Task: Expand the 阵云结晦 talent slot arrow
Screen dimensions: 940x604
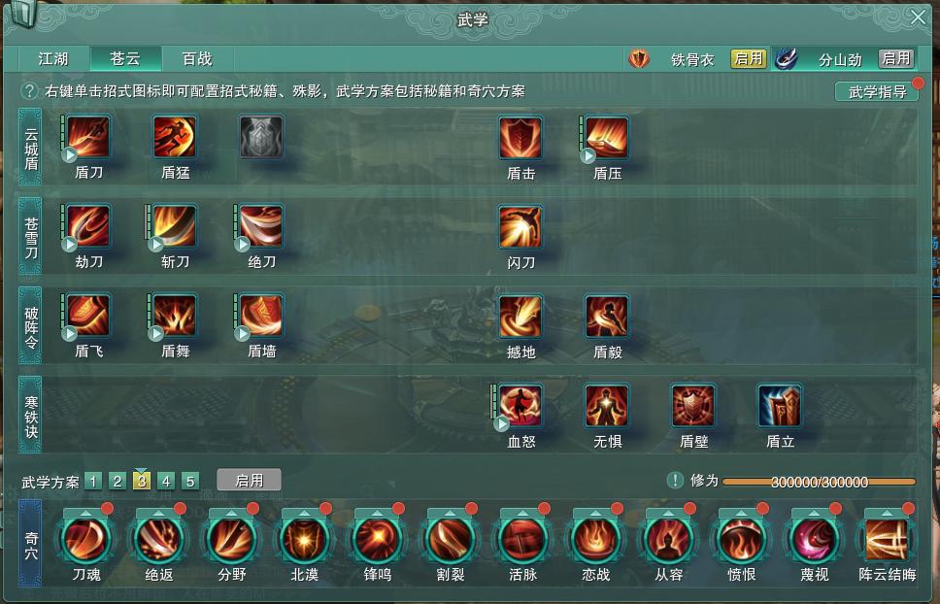Action: point(887,514)
